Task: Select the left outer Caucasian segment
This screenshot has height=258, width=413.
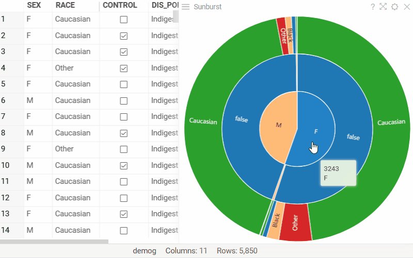Action: (x=203, y=121)
